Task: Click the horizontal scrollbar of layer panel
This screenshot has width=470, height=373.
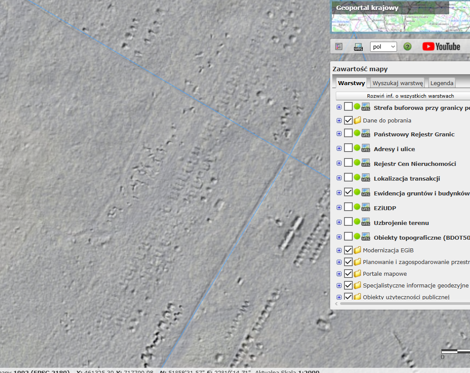Action: tap(400, 304)
